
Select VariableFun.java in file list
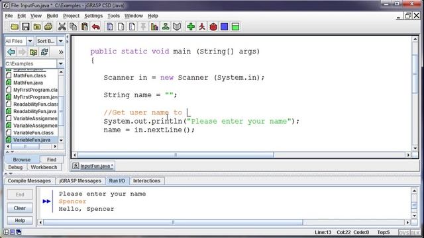[x=31, y=139]
